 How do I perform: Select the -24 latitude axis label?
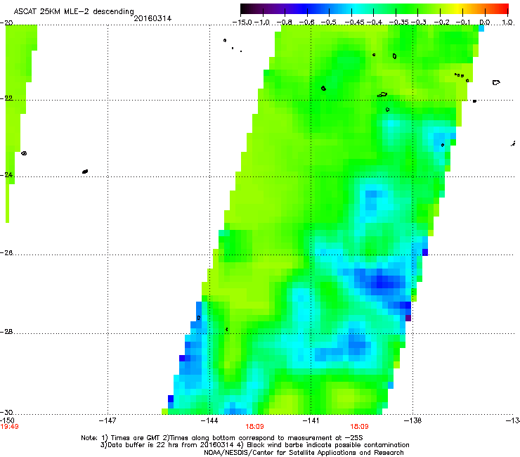(x=6, y=175)
